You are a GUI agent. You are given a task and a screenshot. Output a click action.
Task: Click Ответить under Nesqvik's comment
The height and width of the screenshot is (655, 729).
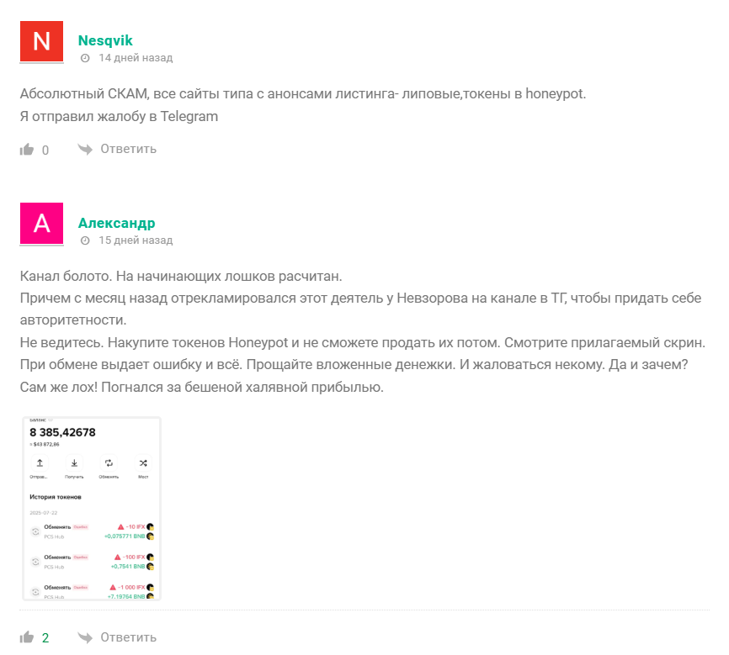[x=129, y=149]
